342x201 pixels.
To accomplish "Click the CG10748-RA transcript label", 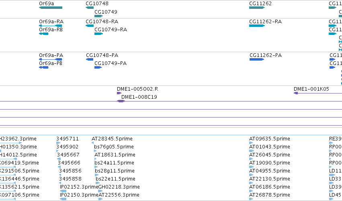I will (102, 22).
